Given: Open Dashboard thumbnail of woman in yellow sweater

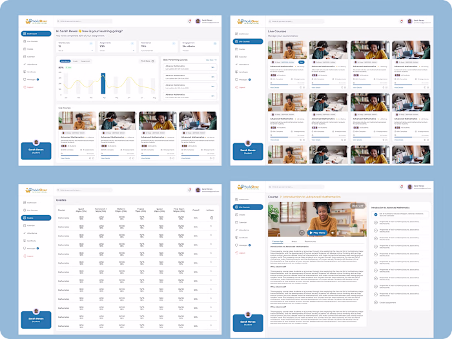Looking at the screenshot, I should [x=158, y=121].
